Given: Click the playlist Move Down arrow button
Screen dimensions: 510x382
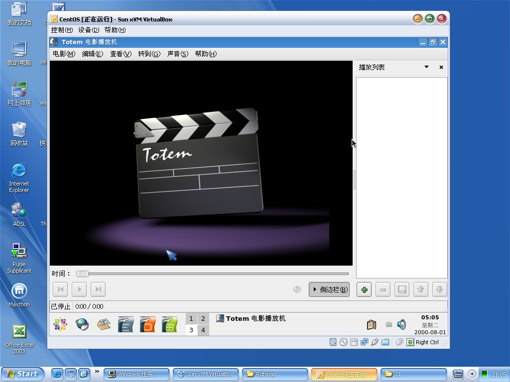Looking at the screenshot, I should click(439, 289).
